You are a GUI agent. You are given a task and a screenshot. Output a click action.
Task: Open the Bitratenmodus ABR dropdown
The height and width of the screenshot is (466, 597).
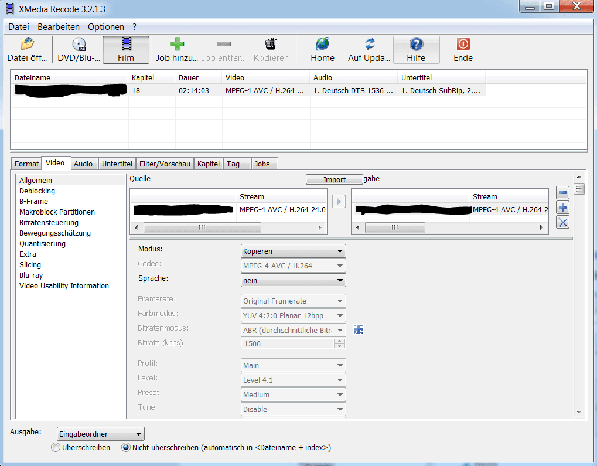coord(293,331)
